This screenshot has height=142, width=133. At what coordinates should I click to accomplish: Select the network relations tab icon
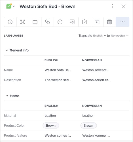pos(23,22)
